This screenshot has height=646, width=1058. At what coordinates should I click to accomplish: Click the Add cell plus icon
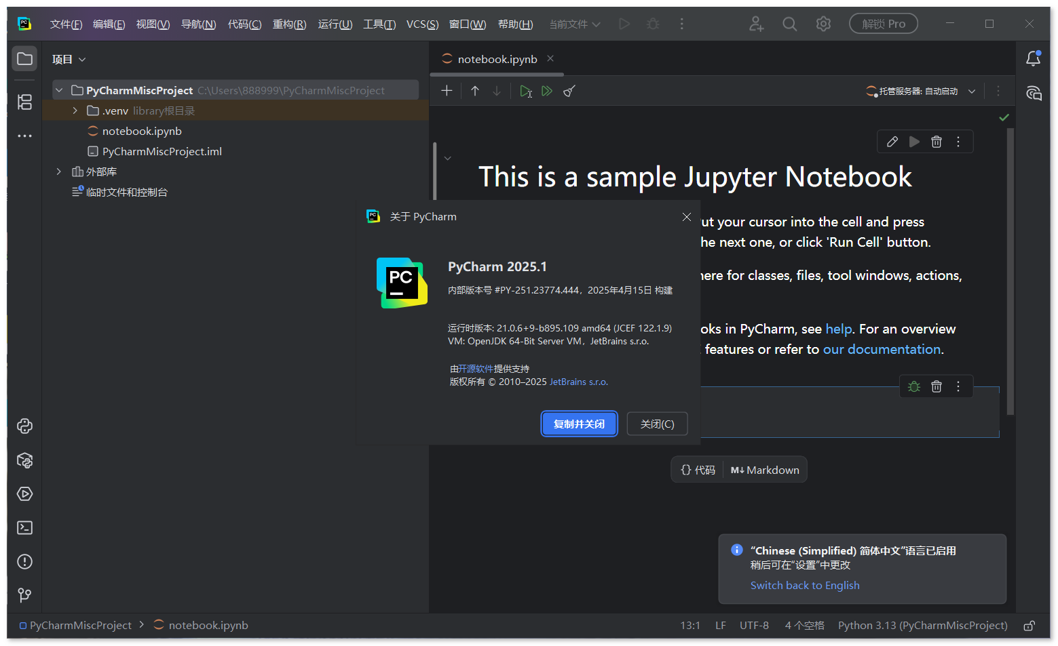click(447, 91)
